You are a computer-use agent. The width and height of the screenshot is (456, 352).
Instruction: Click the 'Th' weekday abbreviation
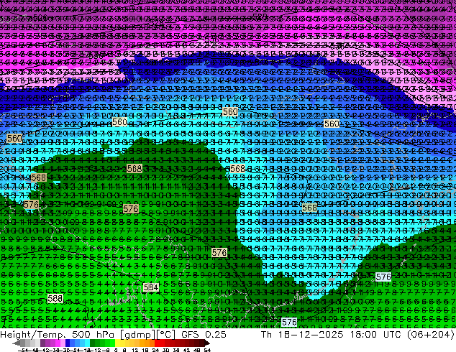[266, 335]
